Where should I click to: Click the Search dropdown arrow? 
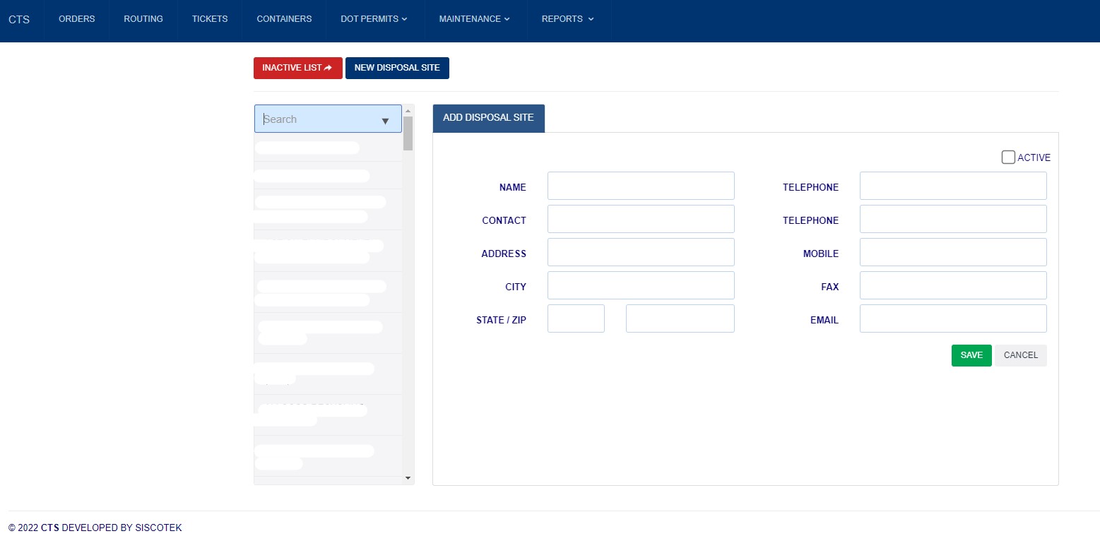385,121
